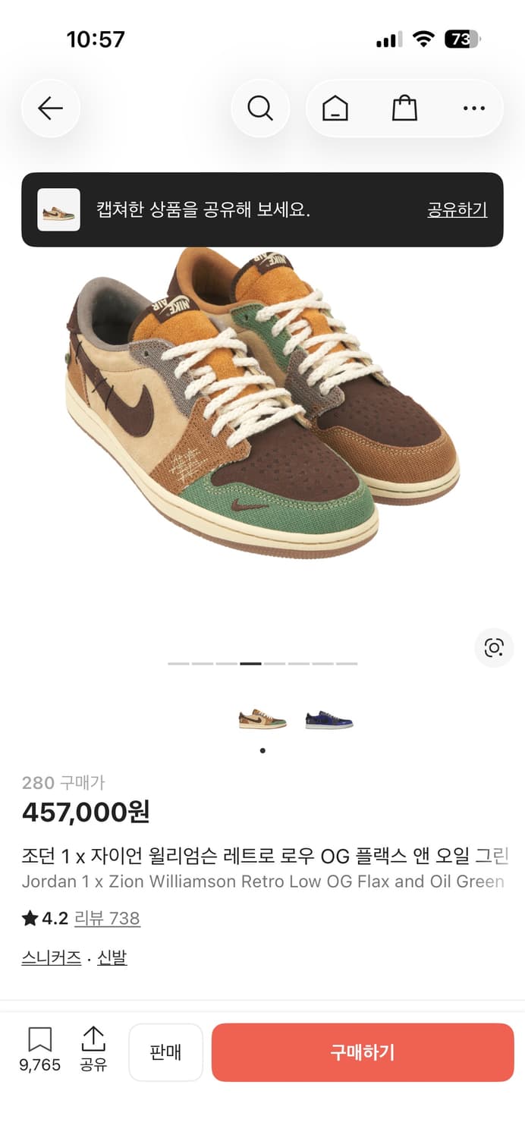Tap 공유하기 link in the banner
Screen dimensions: 525x1138
click(x=457, y=210)
